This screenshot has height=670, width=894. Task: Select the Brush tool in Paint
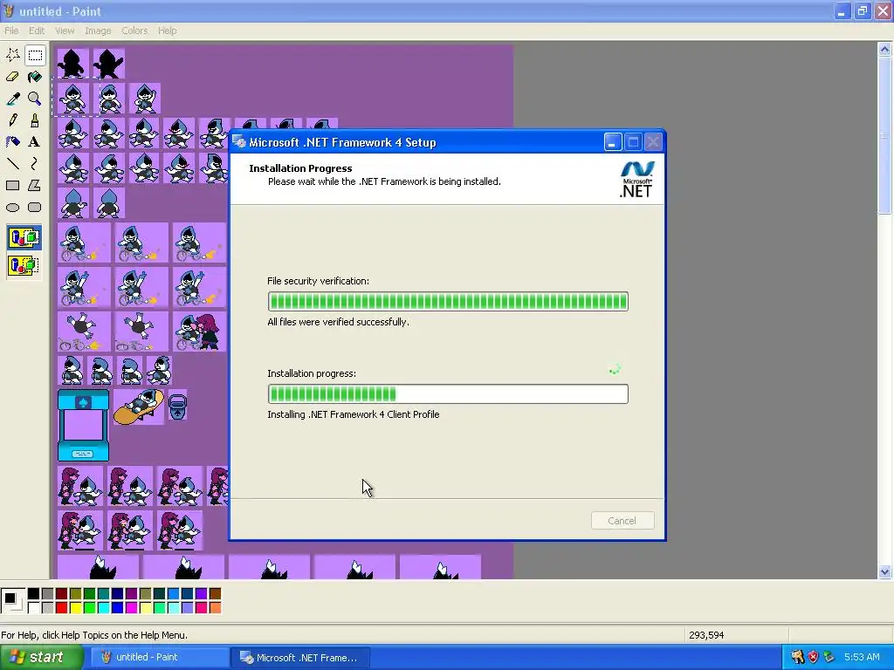click(x=35, y=120)
